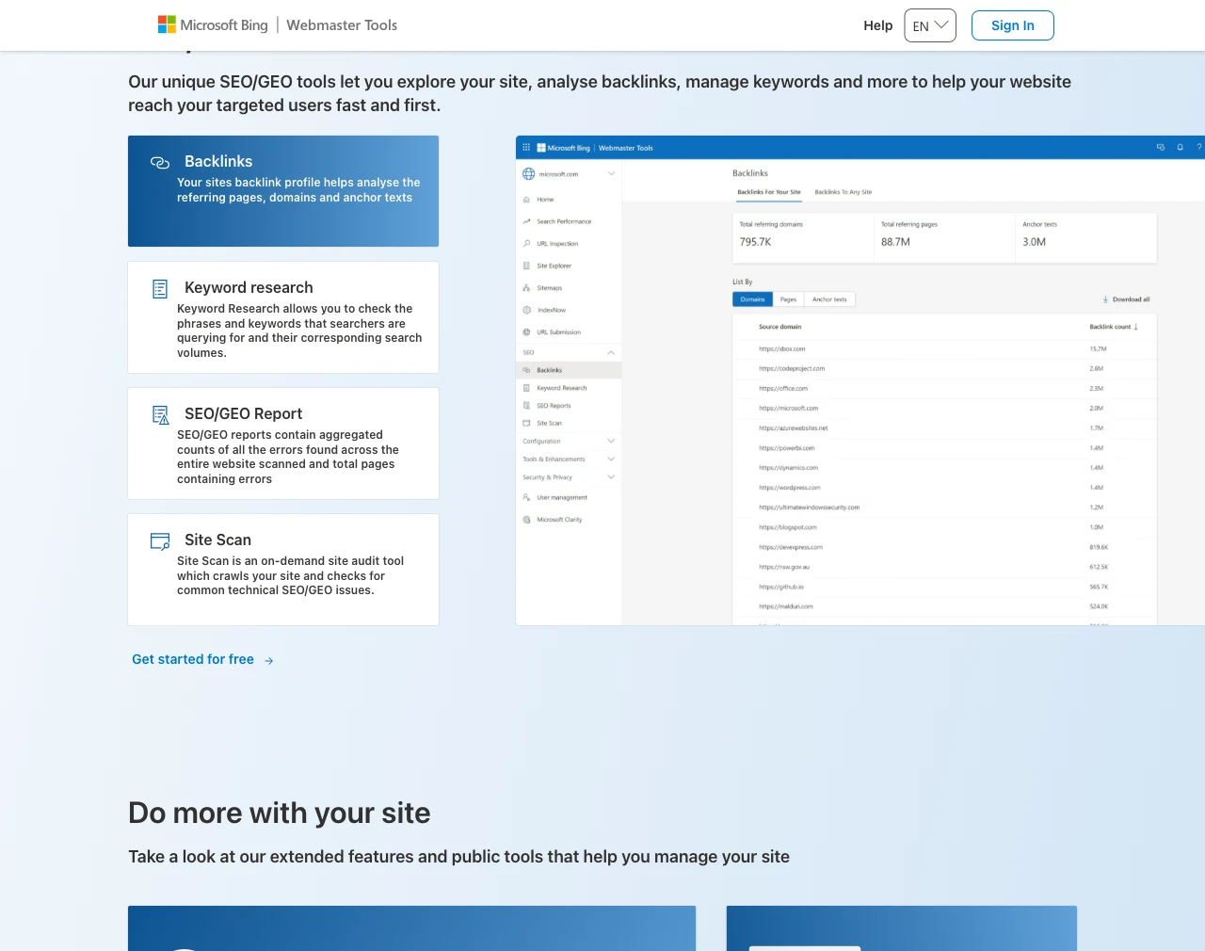Click the https://github.io row in preview table
The image size is (1205, 951).
(x=944, y=587)
